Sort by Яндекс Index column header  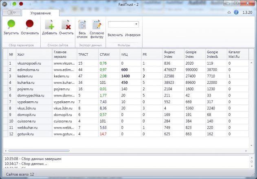click(x=174, y=55)
